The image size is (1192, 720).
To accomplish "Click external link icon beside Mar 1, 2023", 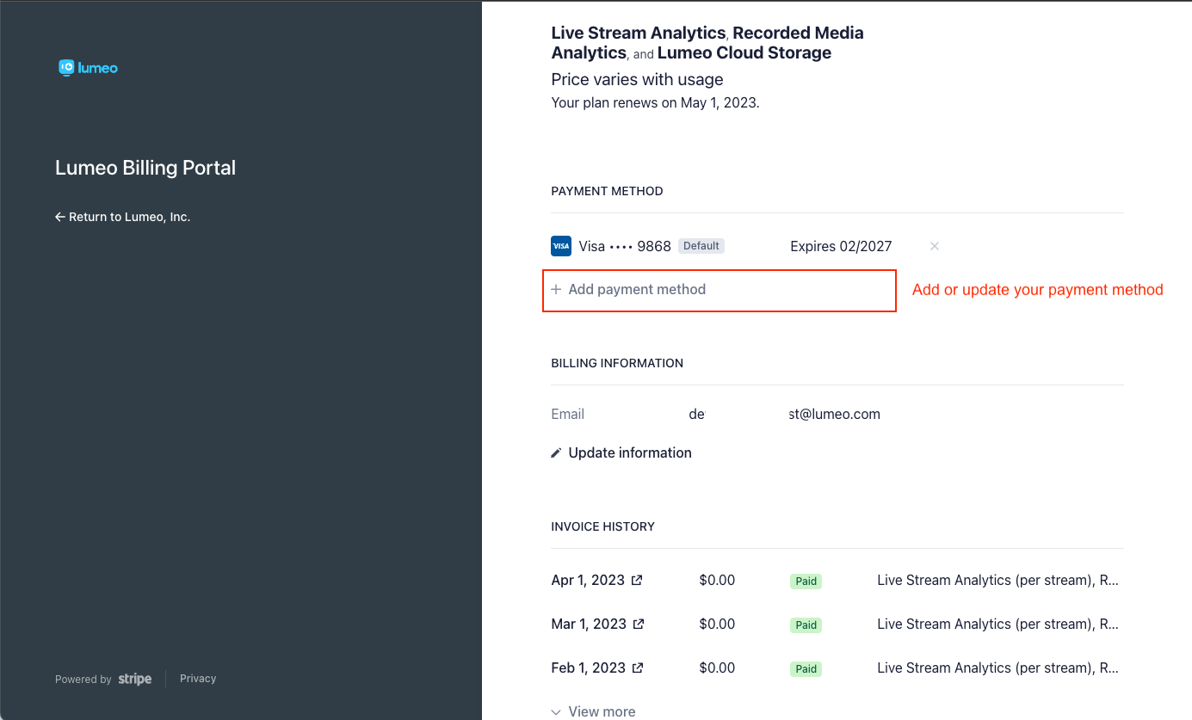I will (x=639, y=625).
